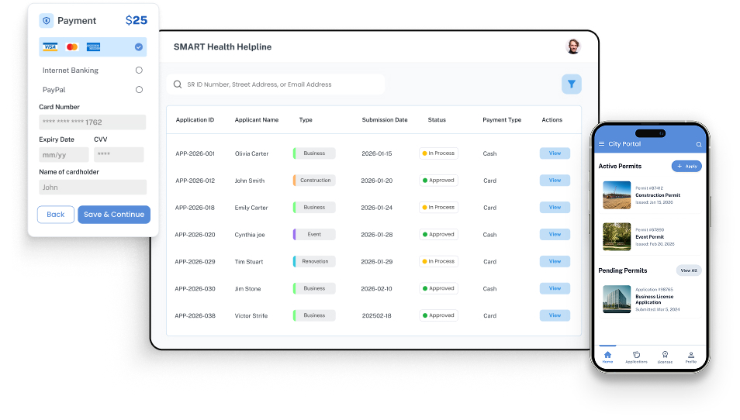The image size is (740, 420).
Task: Click the Visa card logo
Action: pos(50,47)
